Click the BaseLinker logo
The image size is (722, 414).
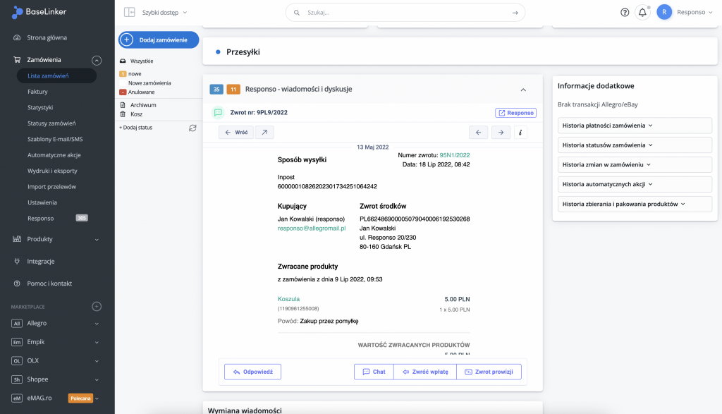pos(39,12)
